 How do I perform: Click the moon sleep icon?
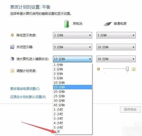coord(12,59)
